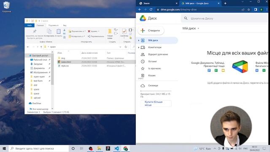Expand Комп'ютери tree arrow in sidebar
The image size is (270, 152).
[x=139, y=47]
